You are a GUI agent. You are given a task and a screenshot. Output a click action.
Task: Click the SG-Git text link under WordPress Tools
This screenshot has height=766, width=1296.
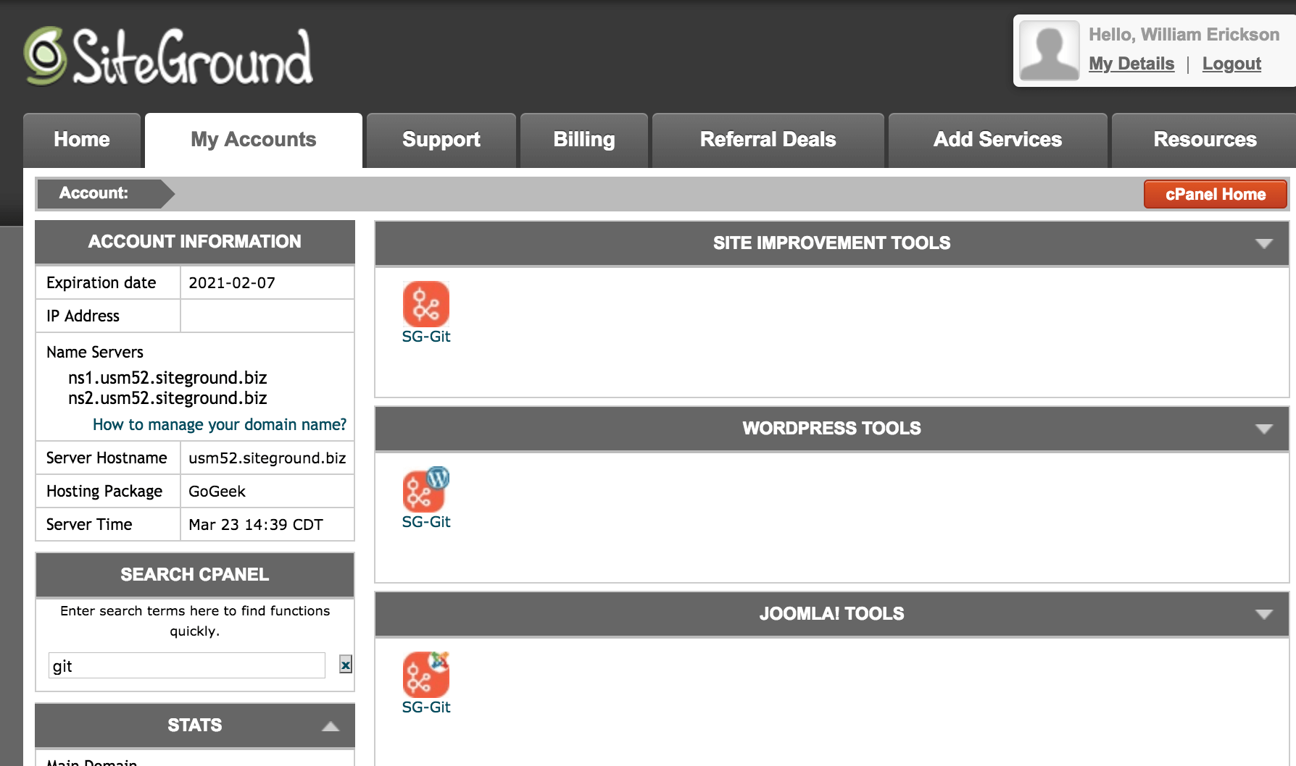tap(426, 522)
